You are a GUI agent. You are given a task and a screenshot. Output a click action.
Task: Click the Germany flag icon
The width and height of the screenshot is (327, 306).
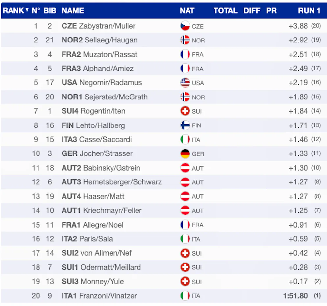(185, 154)
